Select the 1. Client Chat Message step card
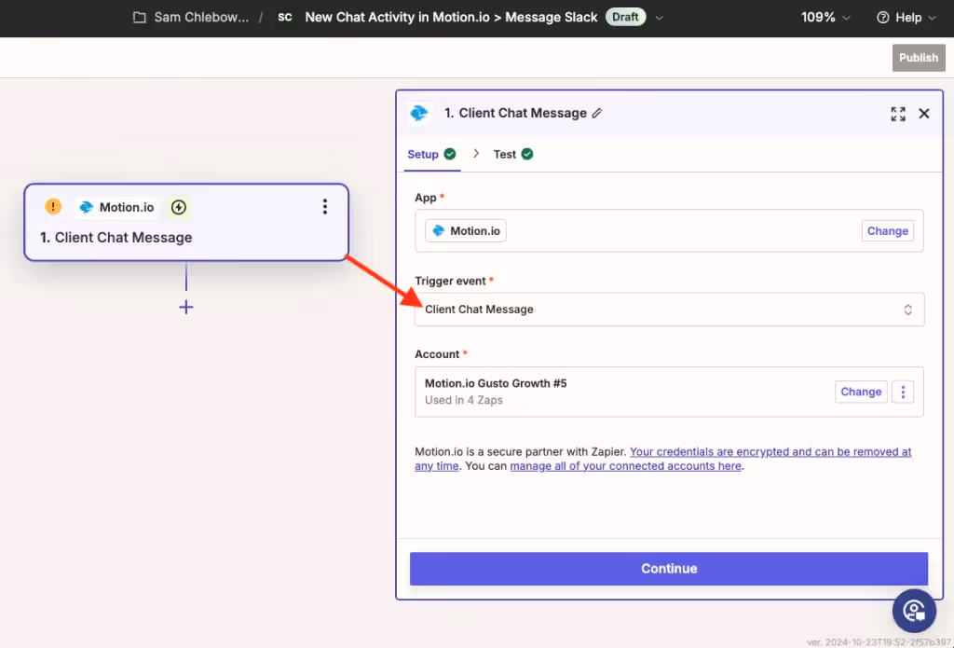 pyautogui.click(x=186, y=222)
